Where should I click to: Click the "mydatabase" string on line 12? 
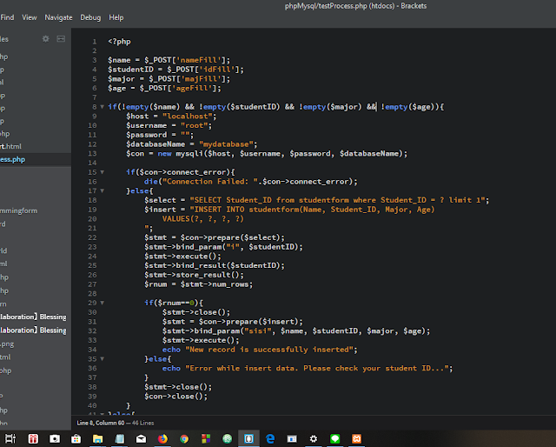click(226, 144)
